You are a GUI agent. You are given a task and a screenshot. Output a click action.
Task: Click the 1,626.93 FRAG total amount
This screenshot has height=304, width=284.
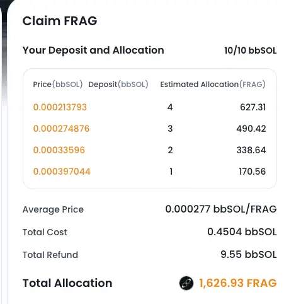coord(238,283)
